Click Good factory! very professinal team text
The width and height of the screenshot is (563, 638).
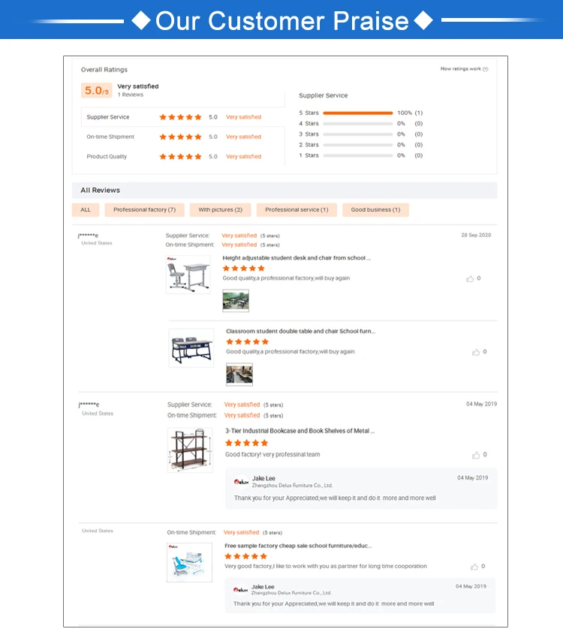click(x=272, y=455)
